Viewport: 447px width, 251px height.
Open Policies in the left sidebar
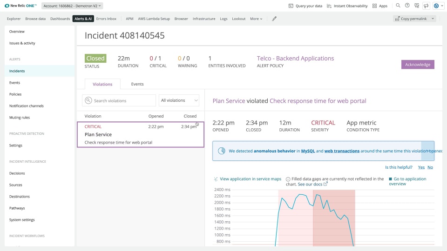click(15, 94)
